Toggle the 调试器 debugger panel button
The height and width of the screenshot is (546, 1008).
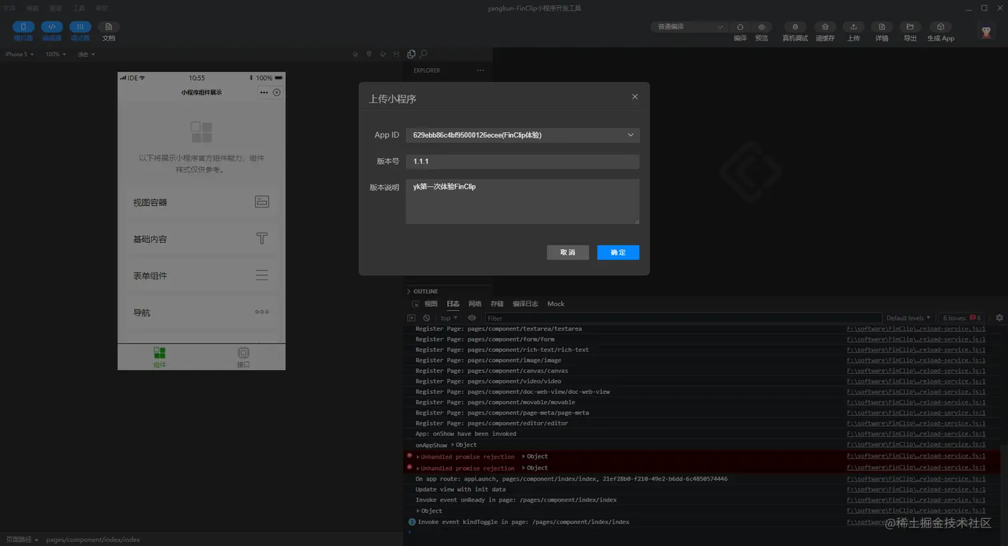coord(80,27)
